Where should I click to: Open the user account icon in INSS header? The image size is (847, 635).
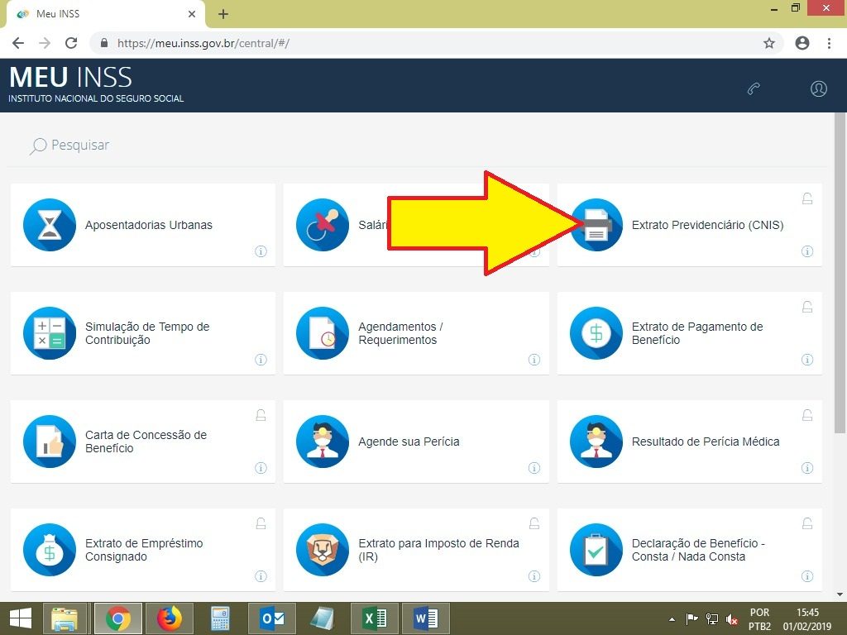click(x=819, y=88)
